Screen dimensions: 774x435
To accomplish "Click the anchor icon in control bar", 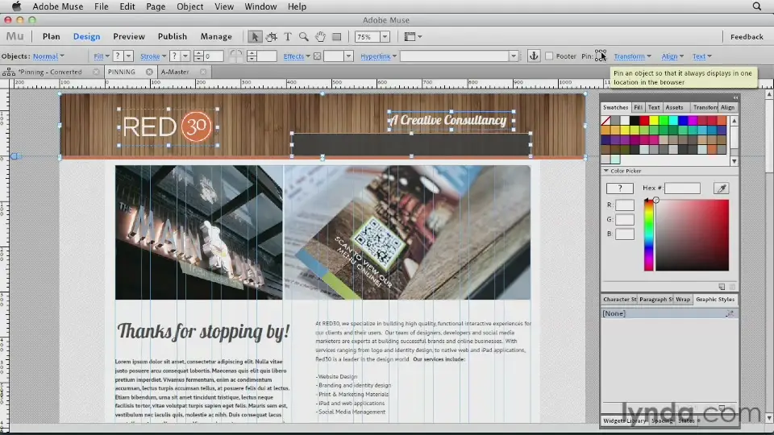I will coord(533,56).
